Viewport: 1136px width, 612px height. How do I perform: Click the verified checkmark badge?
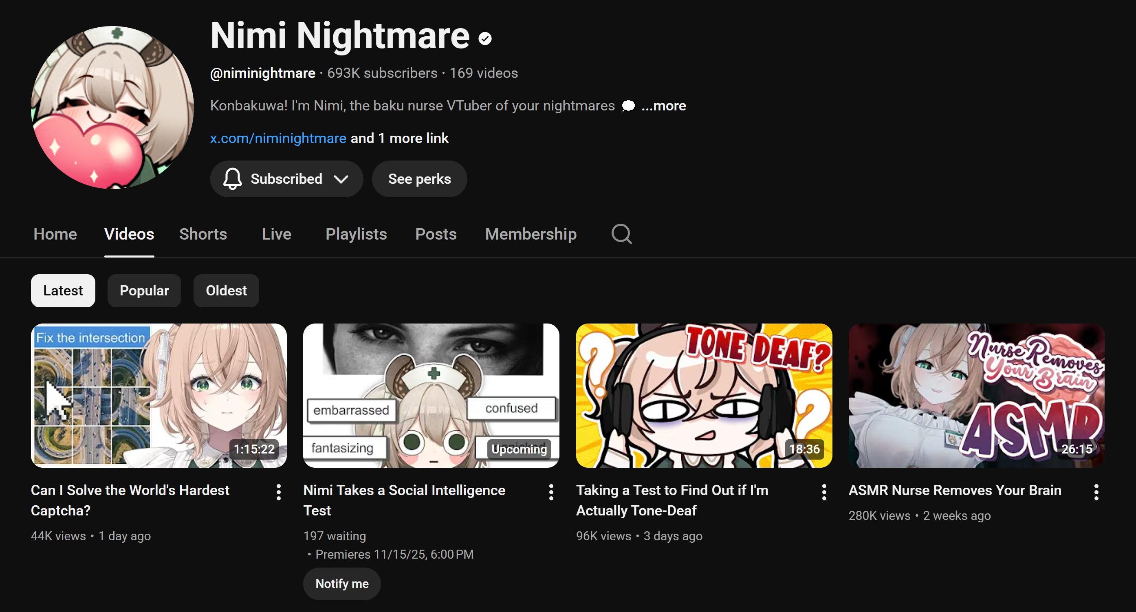485,39
